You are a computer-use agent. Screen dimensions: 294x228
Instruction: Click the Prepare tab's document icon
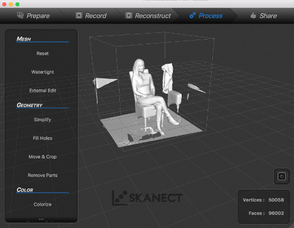coord(20,15)
